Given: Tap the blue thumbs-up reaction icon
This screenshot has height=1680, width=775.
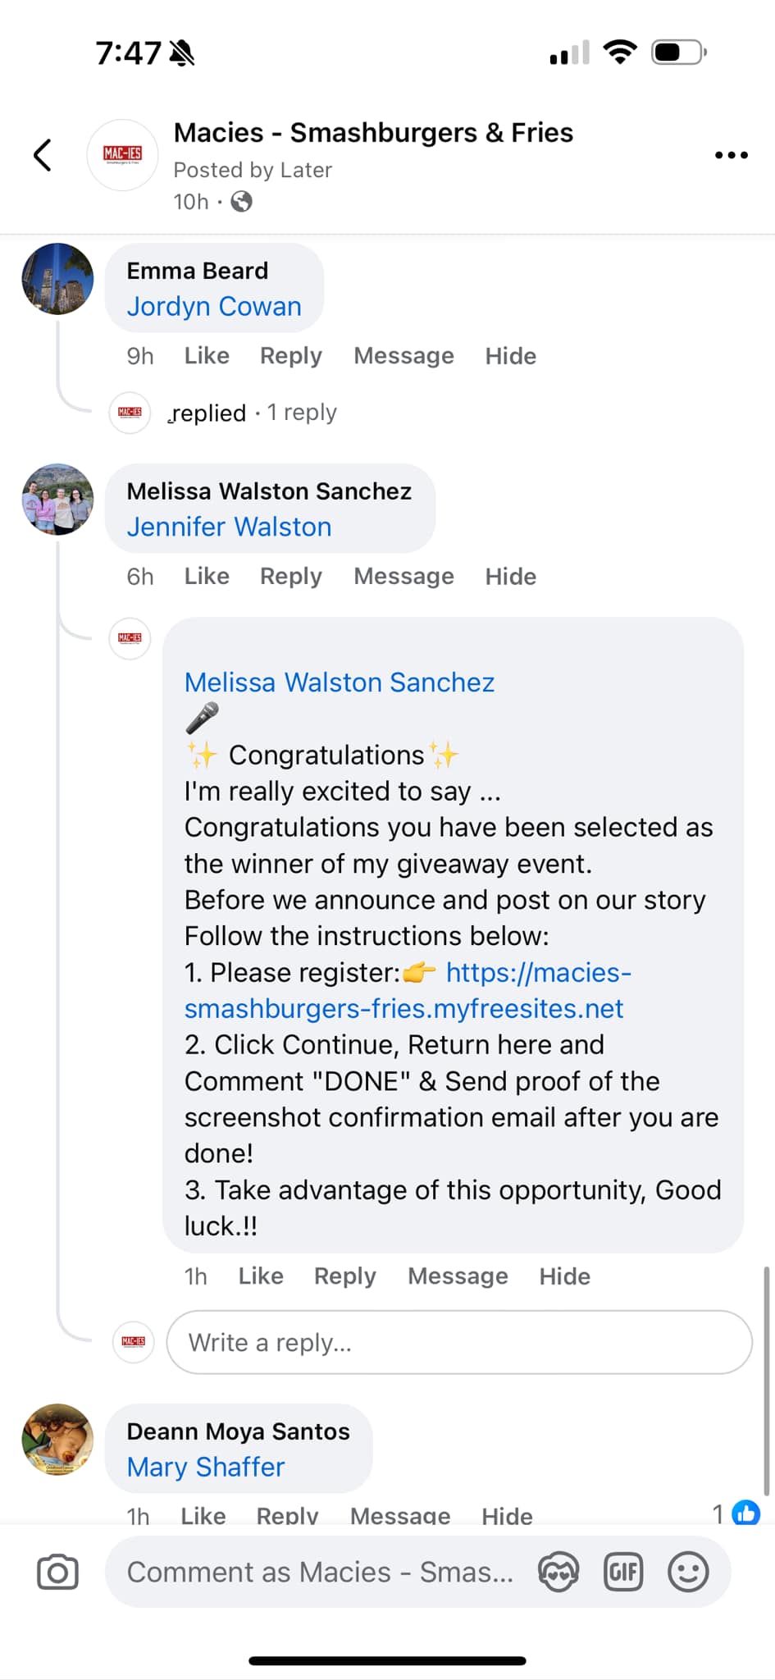Looking at the screenshot, I should tap(745, 1512).
